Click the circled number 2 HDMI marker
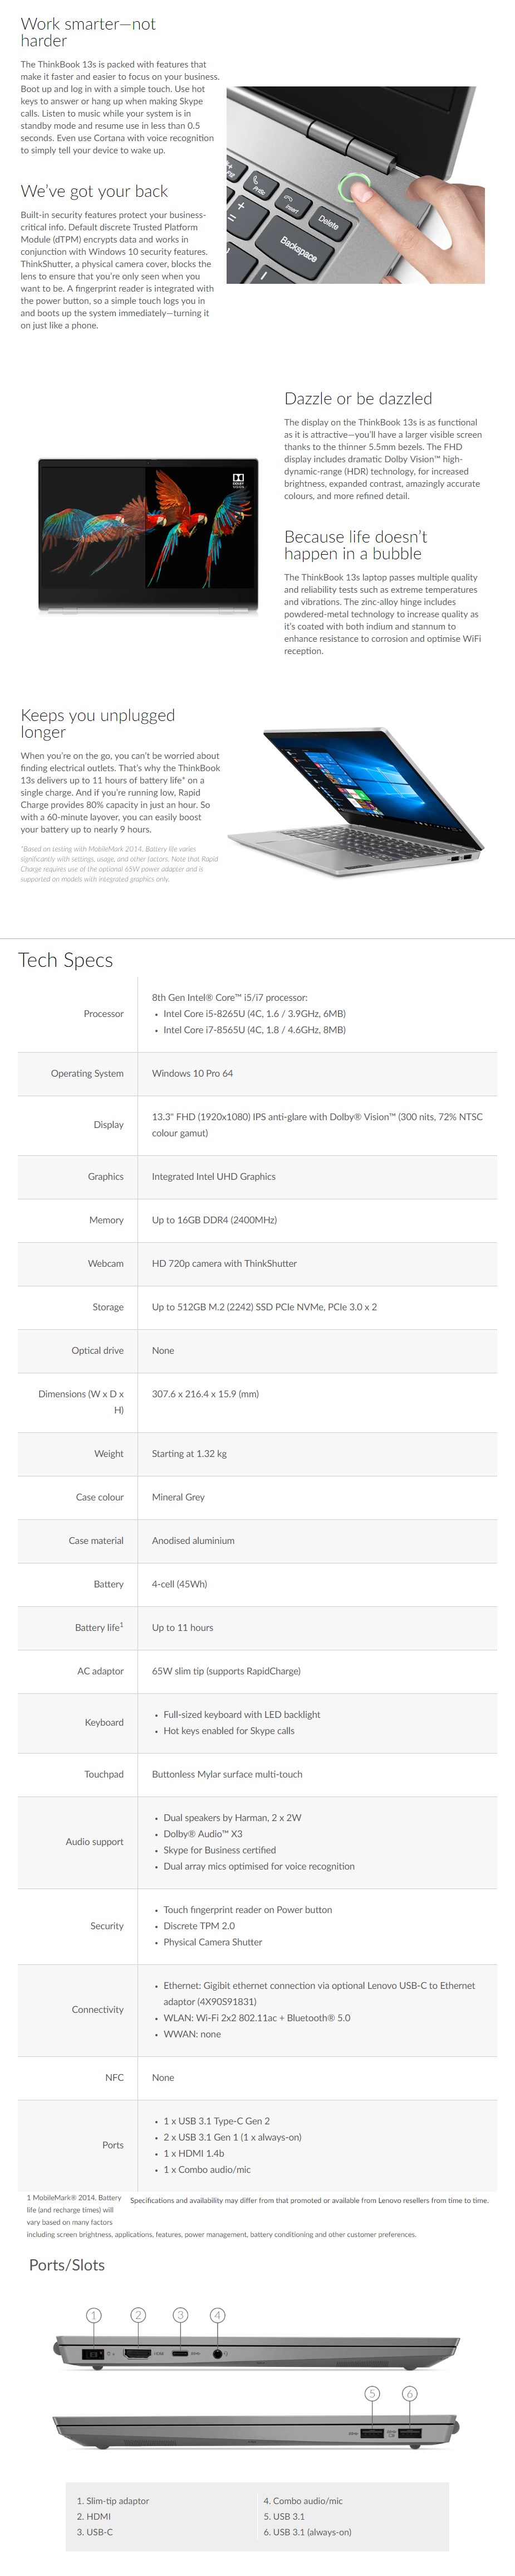 (x=139, y=2315)
